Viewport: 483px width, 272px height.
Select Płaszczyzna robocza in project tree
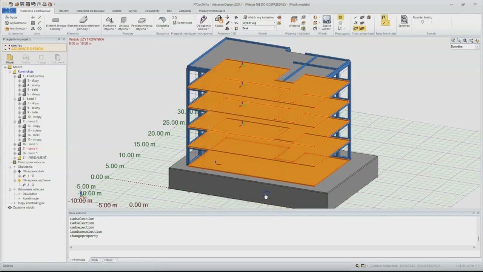[x=31, y=162]
